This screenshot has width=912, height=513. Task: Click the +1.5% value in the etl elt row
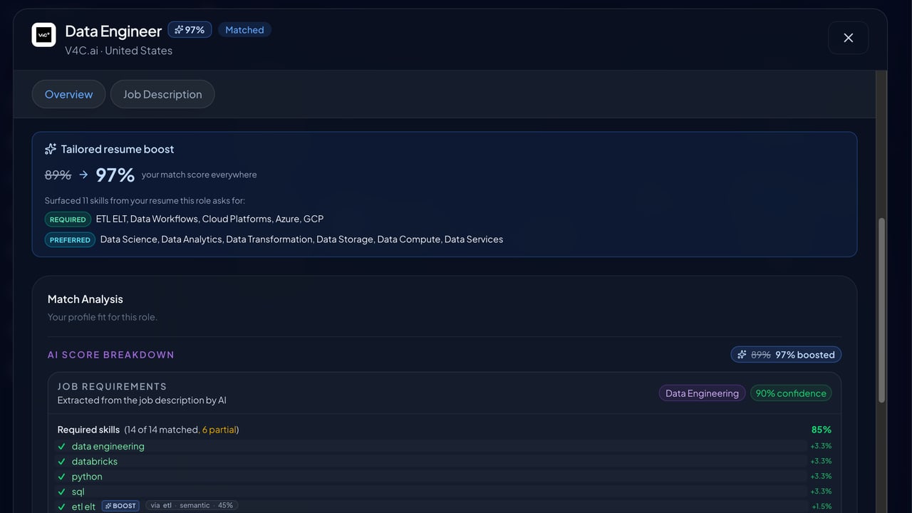822,507
